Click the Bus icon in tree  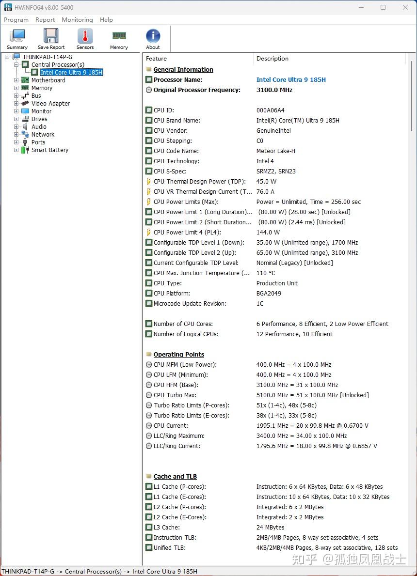point(25,95)
